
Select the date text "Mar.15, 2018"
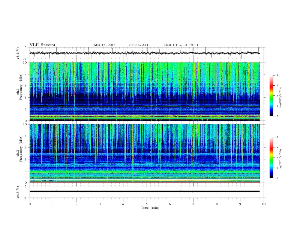(105, 45)
